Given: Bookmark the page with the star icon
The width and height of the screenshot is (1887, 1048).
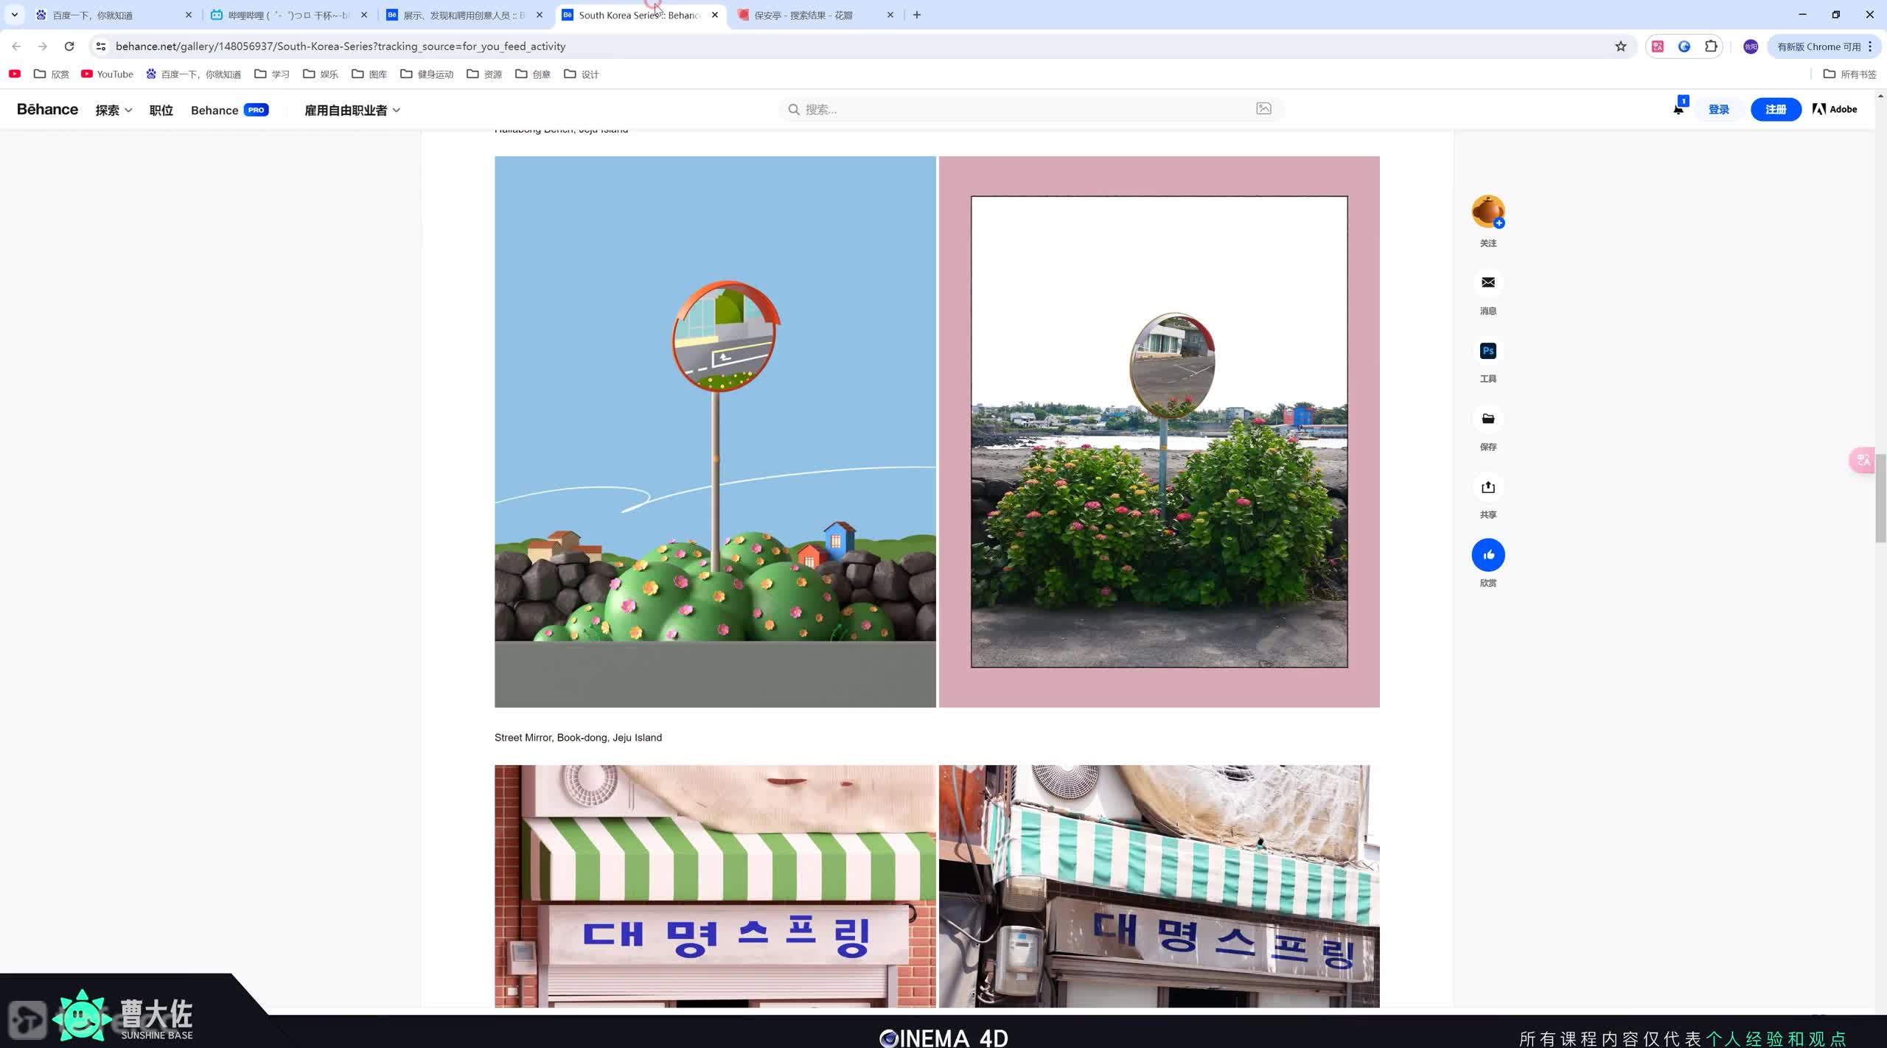Looking at the screenshot, I should pyautogui.click(x=1620, y=46).
